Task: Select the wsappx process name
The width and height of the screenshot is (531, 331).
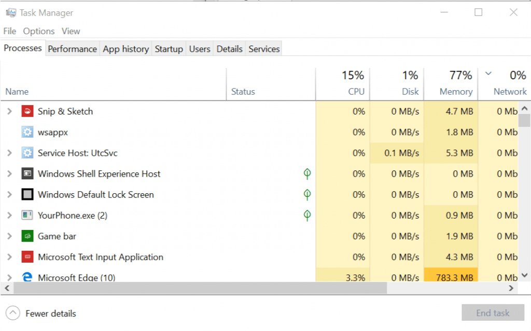Action: (53, 132)
